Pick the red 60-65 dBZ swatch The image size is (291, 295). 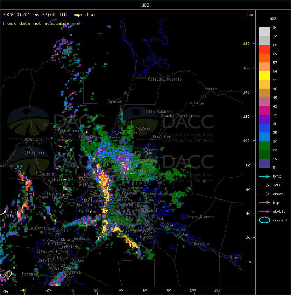[264, 49]
